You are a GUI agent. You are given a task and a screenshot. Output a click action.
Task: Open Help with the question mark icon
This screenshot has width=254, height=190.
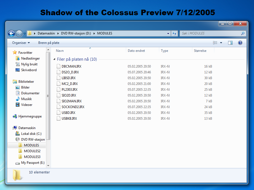(x=240, y=43)
